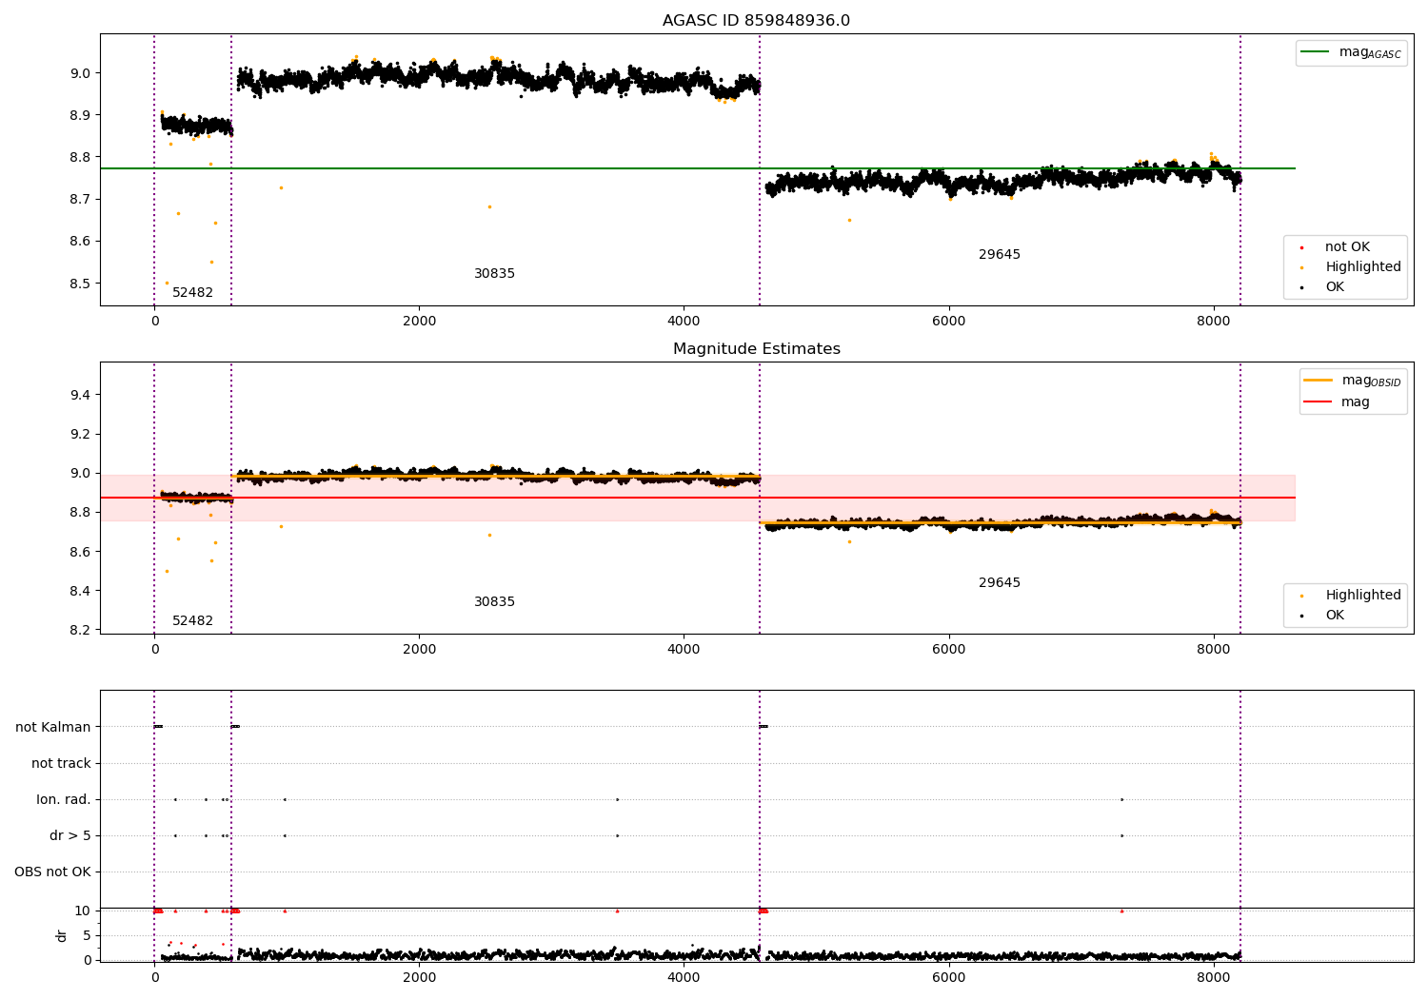Screen dimensions: 1428x999
Task: Click the 'OBS not OK' axis label
Action: (x=53, y=872)
